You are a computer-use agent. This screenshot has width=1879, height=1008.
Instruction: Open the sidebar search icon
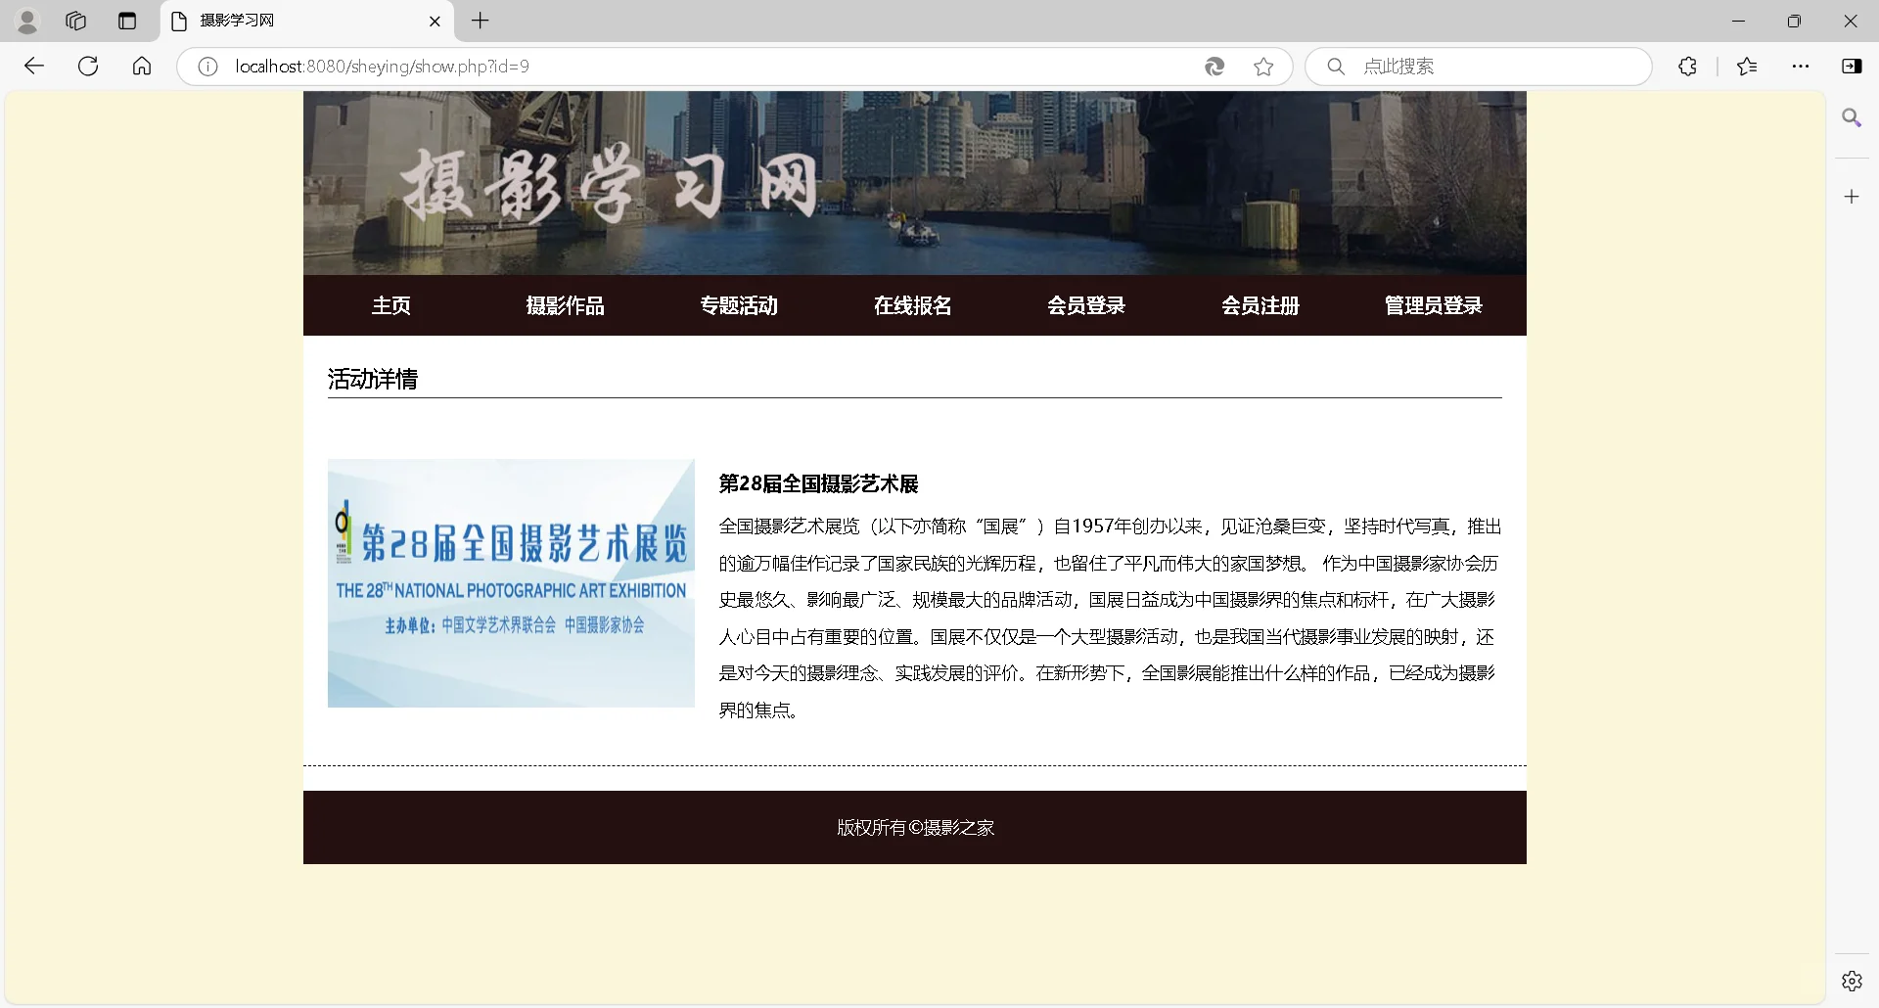1851,117
